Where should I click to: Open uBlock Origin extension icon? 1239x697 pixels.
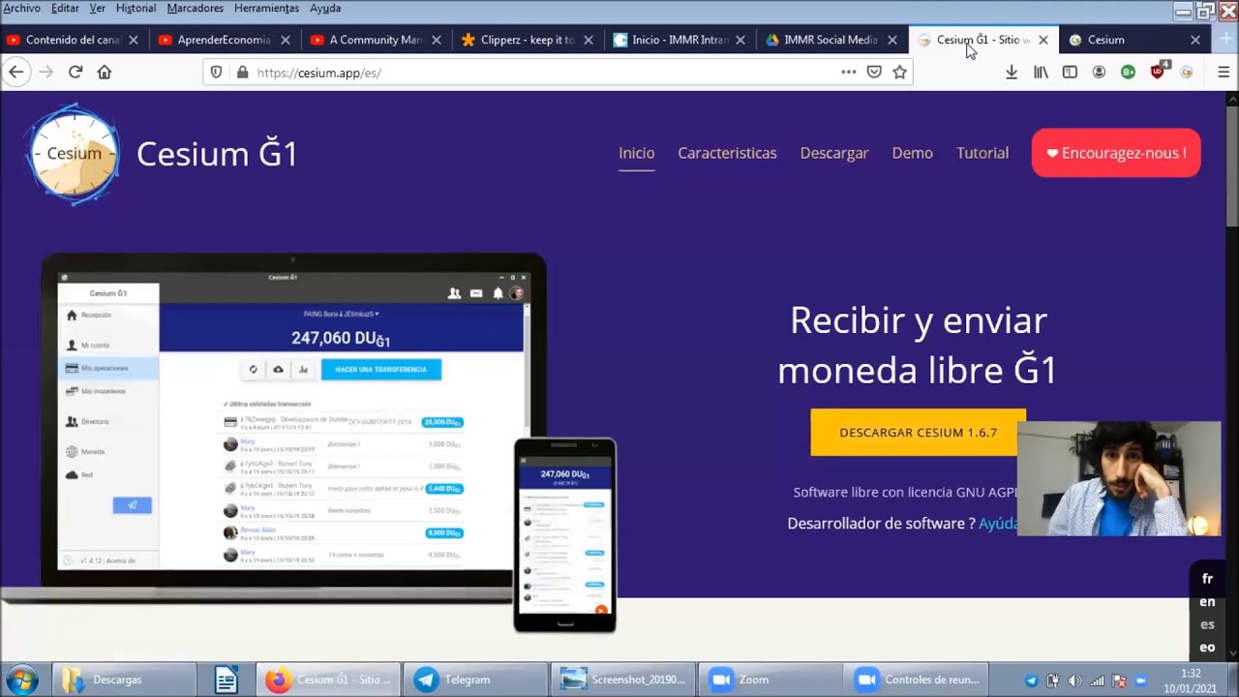point(1158,71)
